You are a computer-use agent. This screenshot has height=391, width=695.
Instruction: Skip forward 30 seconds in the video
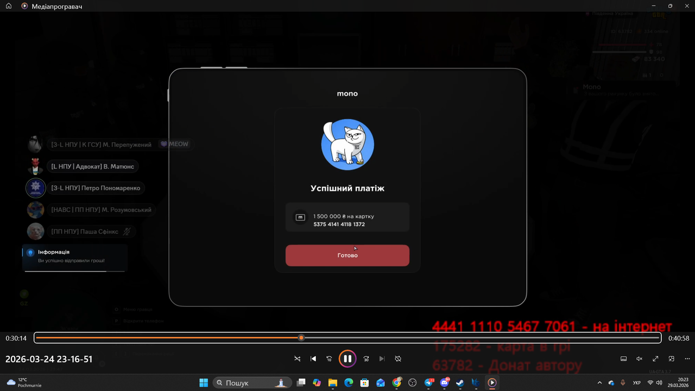point(366,359)
